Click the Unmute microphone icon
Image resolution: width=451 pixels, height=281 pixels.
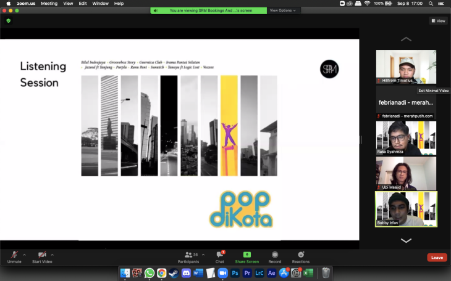click(14, 255)
